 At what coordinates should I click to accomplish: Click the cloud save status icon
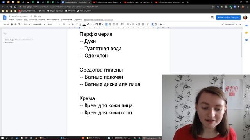click(39, 16)
